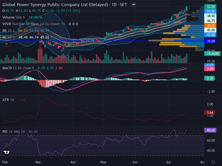222x166 pixels.
Task: Click the 1.64 ATR value label
Action: click(x=210, y=113)
